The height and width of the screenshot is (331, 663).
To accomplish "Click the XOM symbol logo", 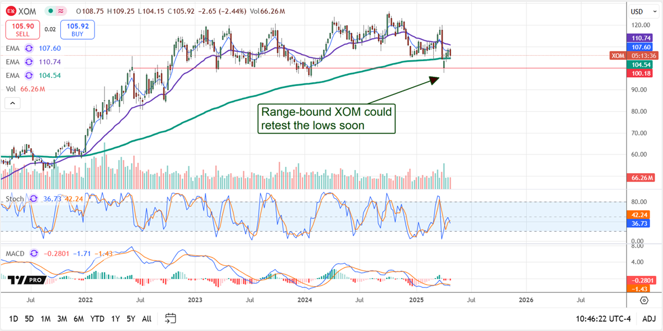I will 12,11.
